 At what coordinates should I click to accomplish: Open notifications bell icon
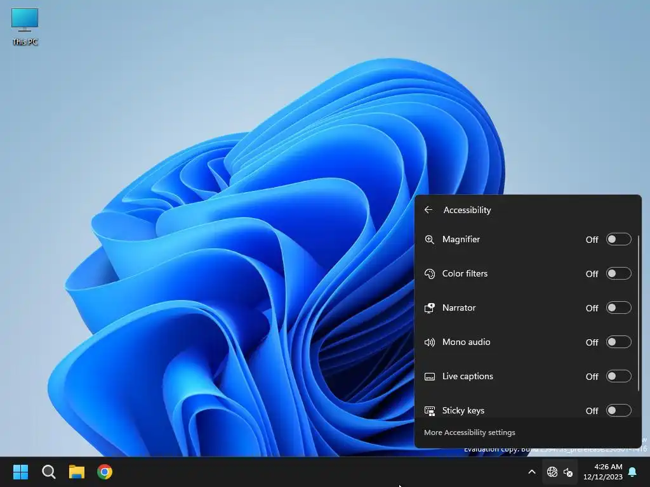point(633,472)
